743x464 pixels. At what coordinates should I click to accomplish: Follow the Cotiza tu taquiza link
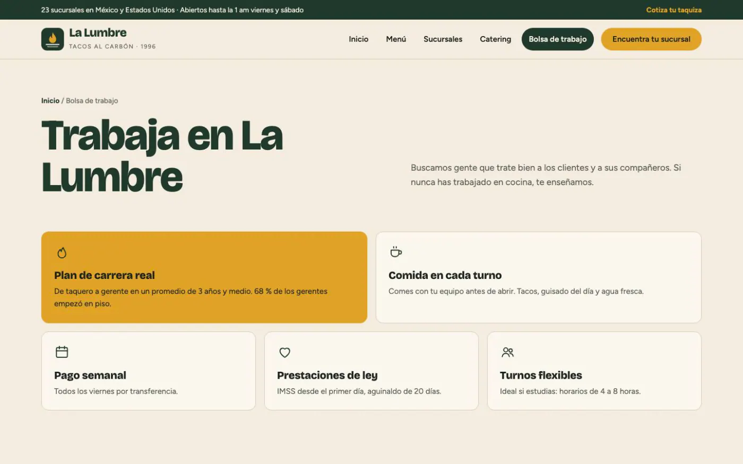[x=674, y=10]
